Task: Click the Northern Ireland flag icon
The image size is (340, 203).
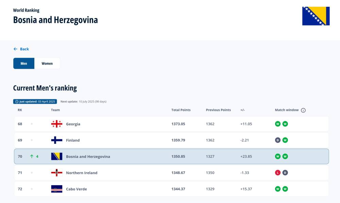Action: pos(56,173)
